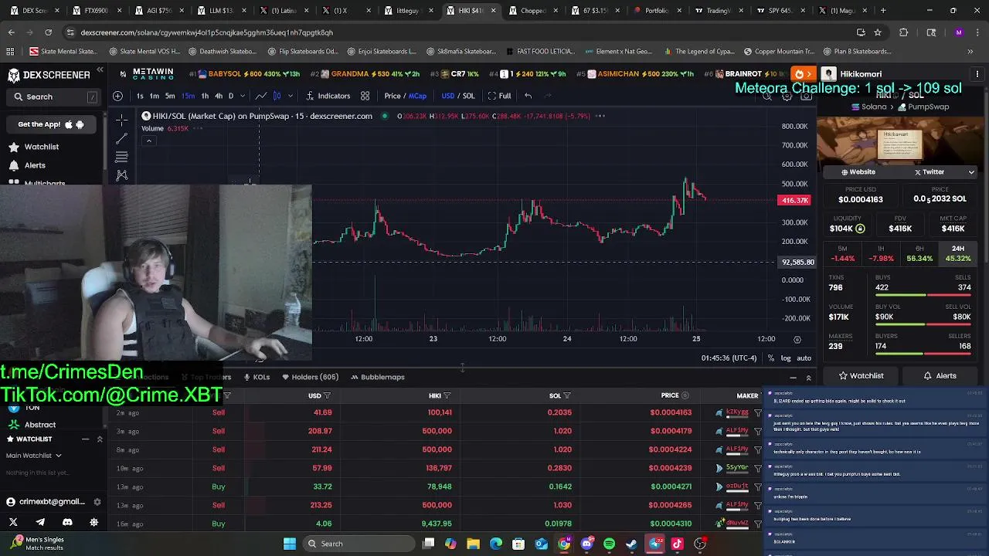
Task: Expand the token social links chevron
Action: [971, 172]
